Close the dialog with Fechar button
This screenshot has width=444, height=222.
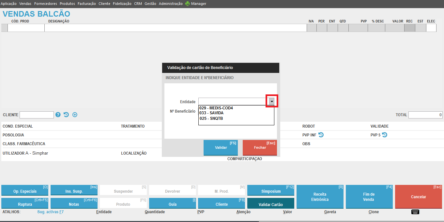pos(260,147)
